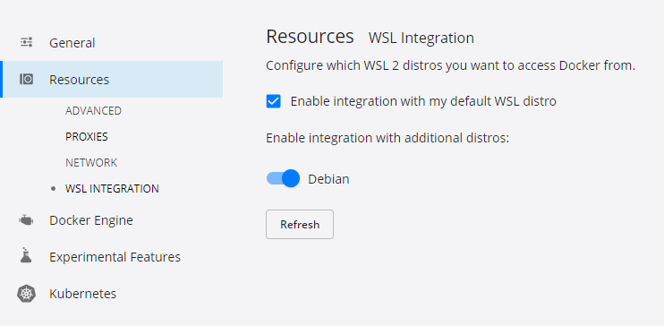The height and width of the screenshot is (326, 664).
Task: Uncheck the default WSL distro integration checkbox
Action: (274, 101)
